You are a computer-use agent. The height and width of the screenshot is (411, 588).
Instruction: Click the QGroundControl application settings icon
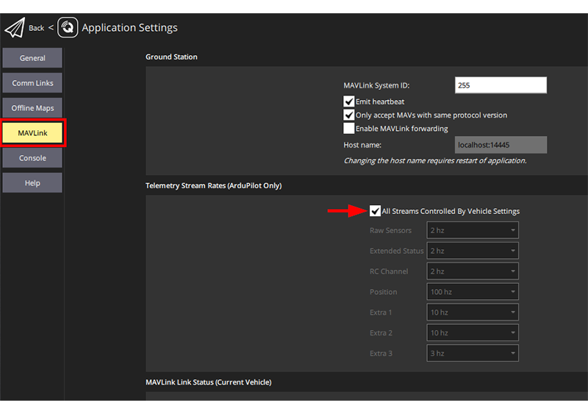(68, 27)
